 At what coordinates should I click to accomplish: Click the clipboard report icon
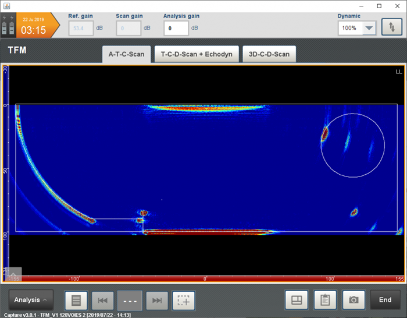tap(325, 300)
